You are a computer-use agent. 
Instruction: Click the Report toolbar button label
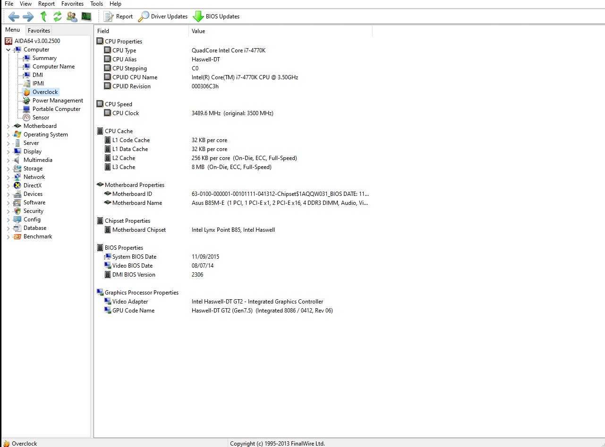click(124, 17)
